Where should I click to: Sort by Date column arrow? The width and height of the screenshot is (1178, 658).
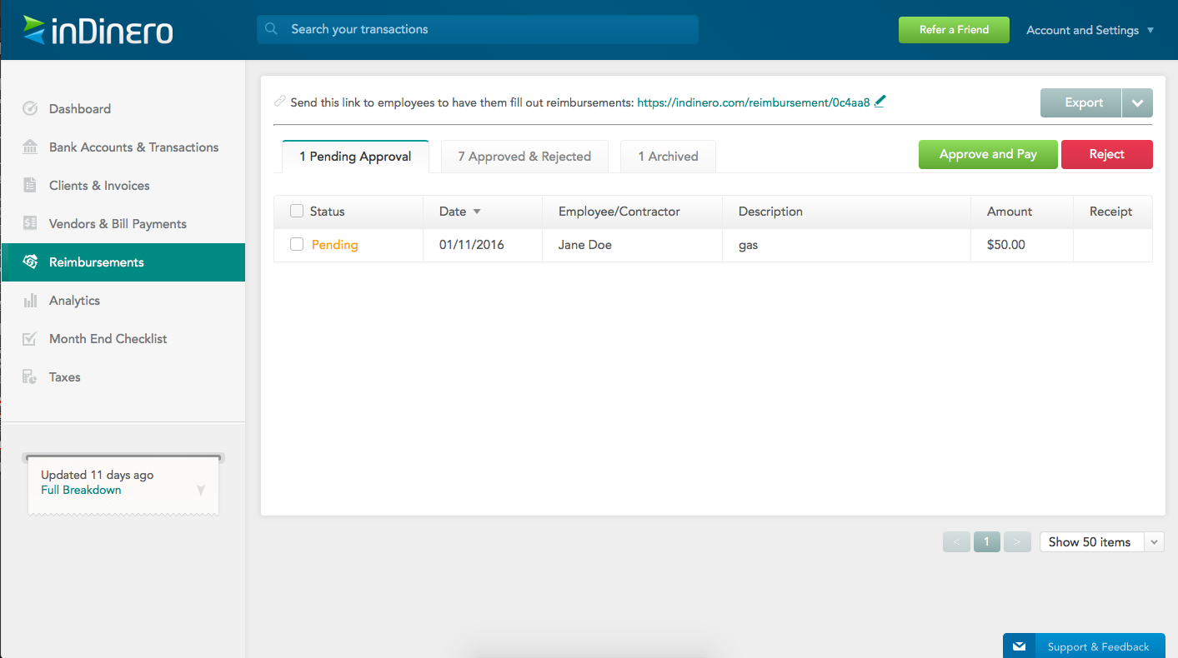tap(477, 212)
